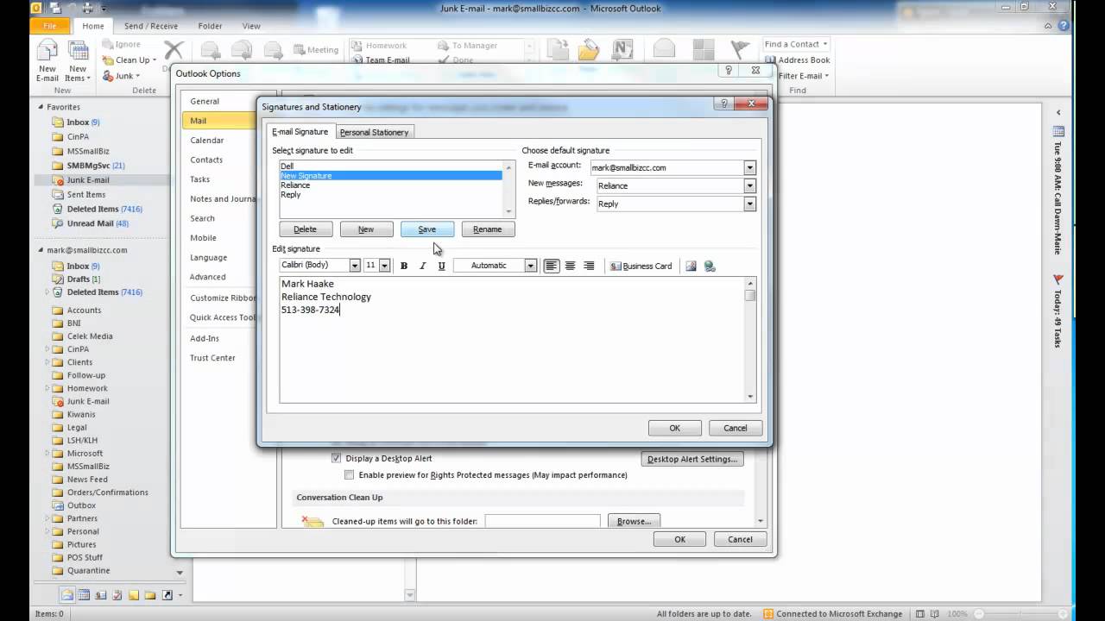This screenshot has height=621, width=1105.
Task: Insert a Business Card into signature
Action: 641,266
